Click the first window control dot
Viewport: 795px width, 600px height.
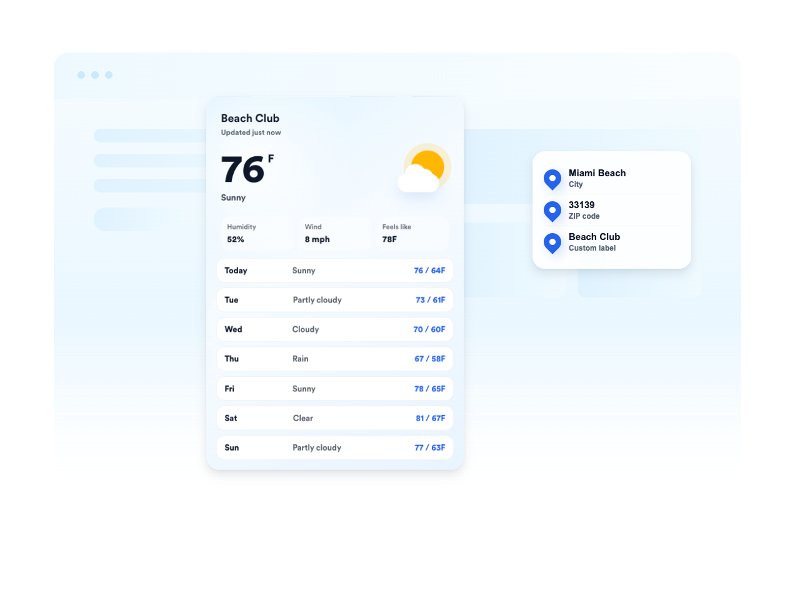tap(81, 75)
